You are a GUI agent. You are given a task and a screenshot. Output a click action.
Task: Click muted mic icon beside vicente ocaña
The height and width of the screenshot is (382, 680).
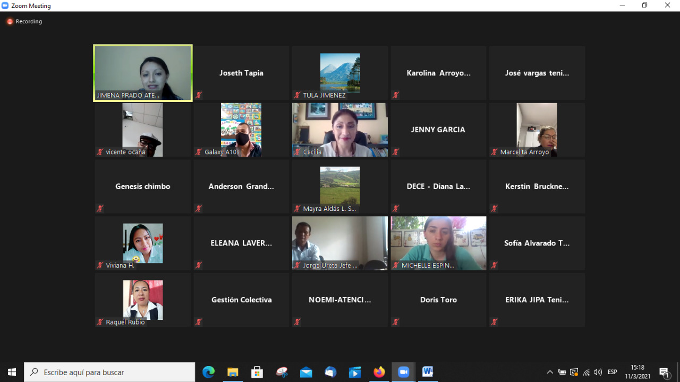[100, 152]
